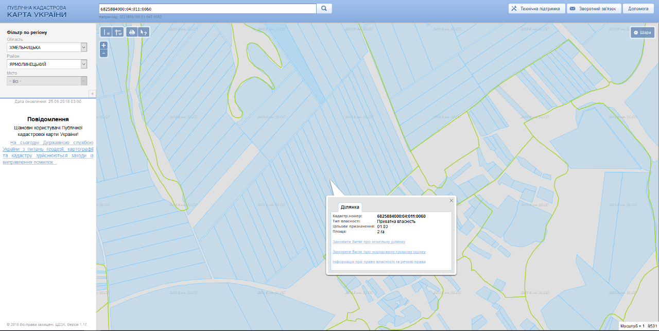Click the print map icon

(132, 32)
